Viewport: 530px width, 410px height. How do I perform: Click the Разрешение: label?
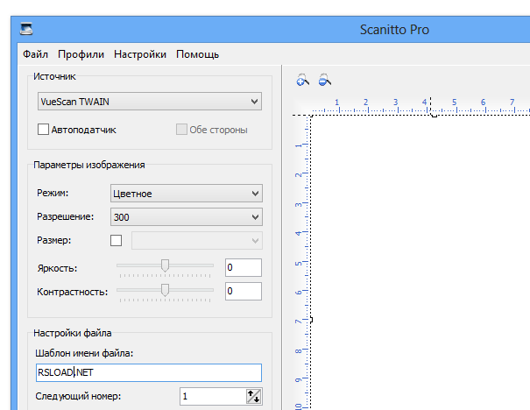[65, 216]
